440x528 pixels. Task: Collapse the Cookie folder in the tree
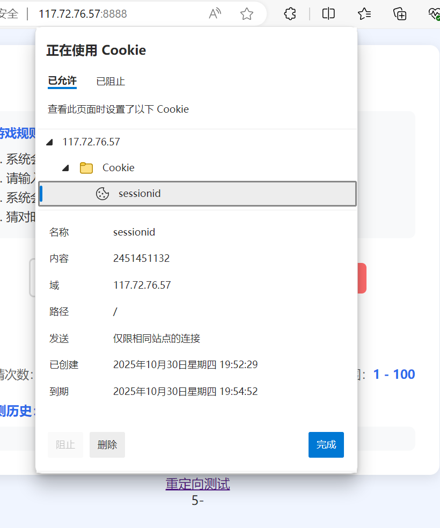click(x=65, y=167)
